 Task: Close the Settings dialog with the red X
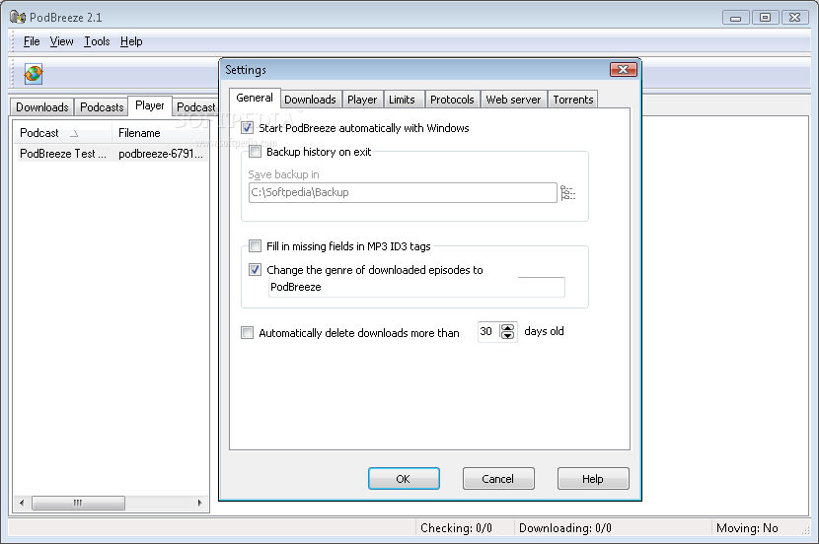coord(623,69)
